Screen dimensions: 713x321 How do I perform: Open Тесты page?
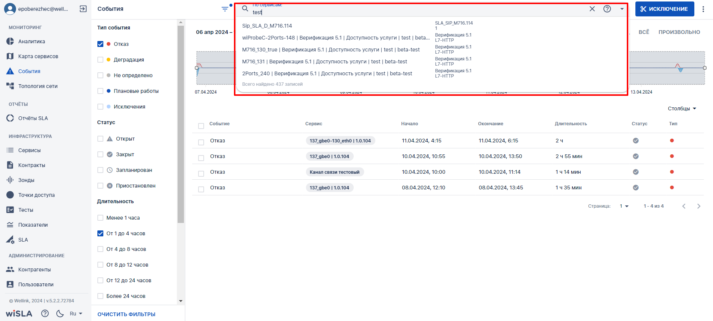[x=19, y=210]
